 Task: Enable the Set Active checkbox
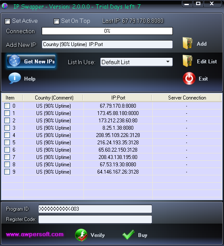pyautogui.click(x=7, y=21)
